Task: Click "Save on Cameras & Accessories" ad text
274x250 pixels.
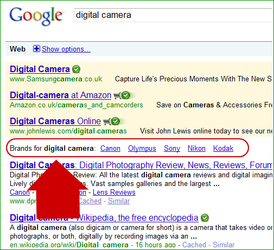Action: pyautogui.click(x=214, y=105)
